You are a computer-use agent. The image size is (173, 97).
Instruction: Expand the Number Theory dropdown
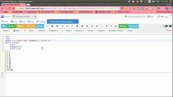117,31
